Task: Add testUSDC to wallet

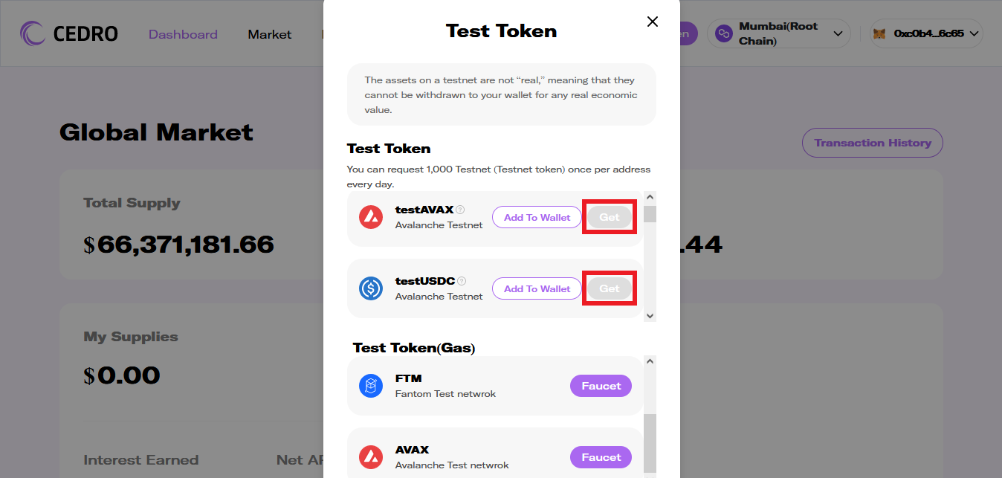Action: (x=537, y=288)
